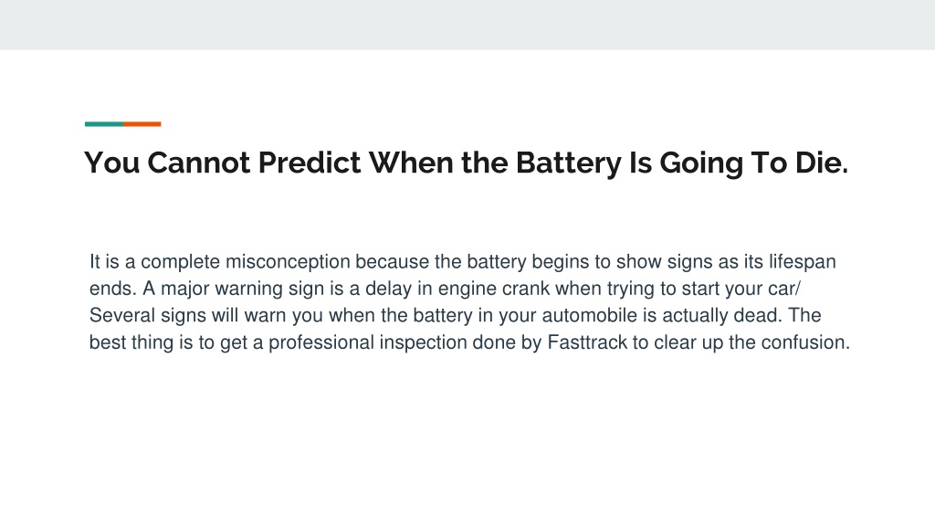Click the orange segment of accent line
Screen dimensions: 935x526
(142, 124)
